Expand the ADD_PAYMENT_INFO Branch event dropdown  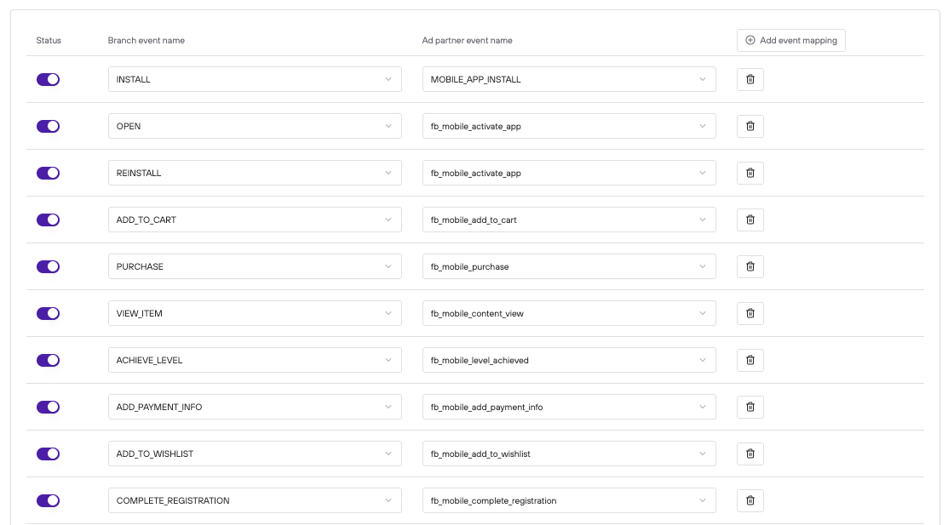(255, 408)
